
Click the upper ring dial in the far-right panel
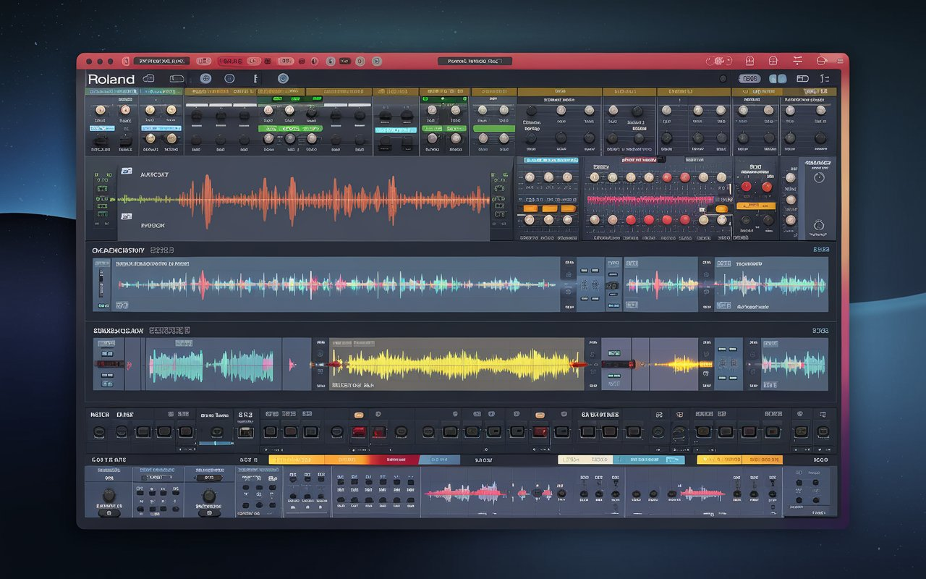tap(819, 177)
